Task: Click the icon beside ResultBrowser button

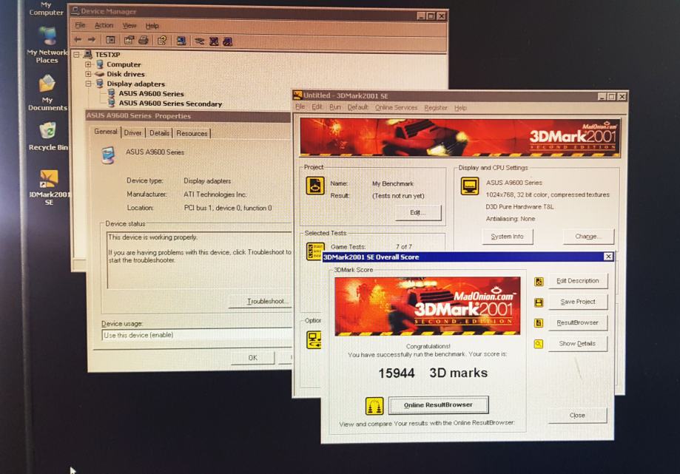Action: pyautogui.click(x=539, y=323)
